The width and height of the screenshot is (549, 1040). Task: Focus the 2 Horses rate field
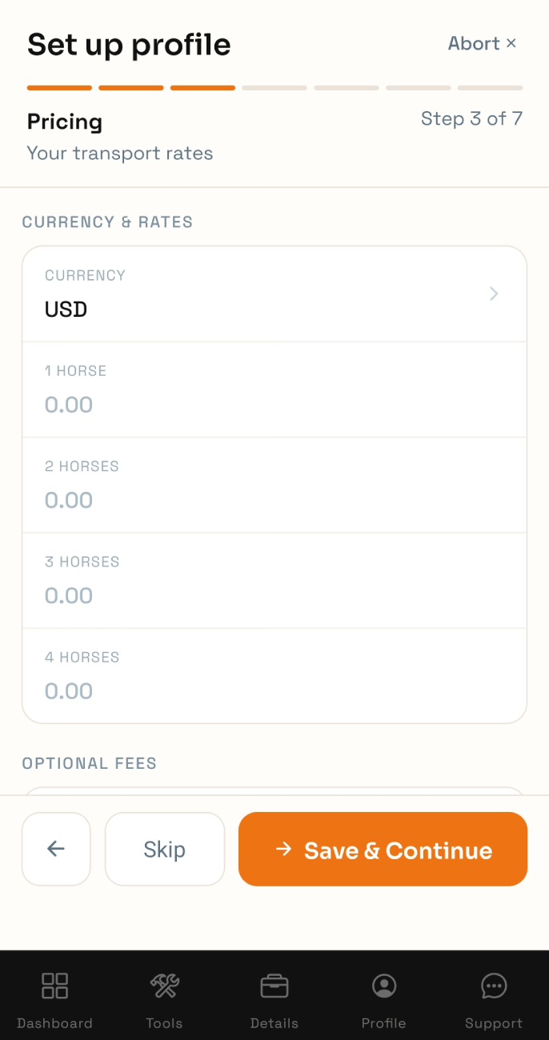coord(274,485)
